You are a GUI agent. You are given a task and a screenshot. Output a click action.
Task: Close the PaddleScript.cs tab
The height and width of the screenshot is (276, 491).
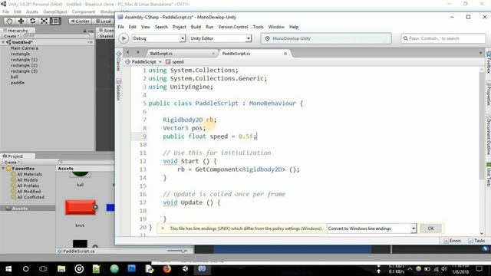(285, 54)
